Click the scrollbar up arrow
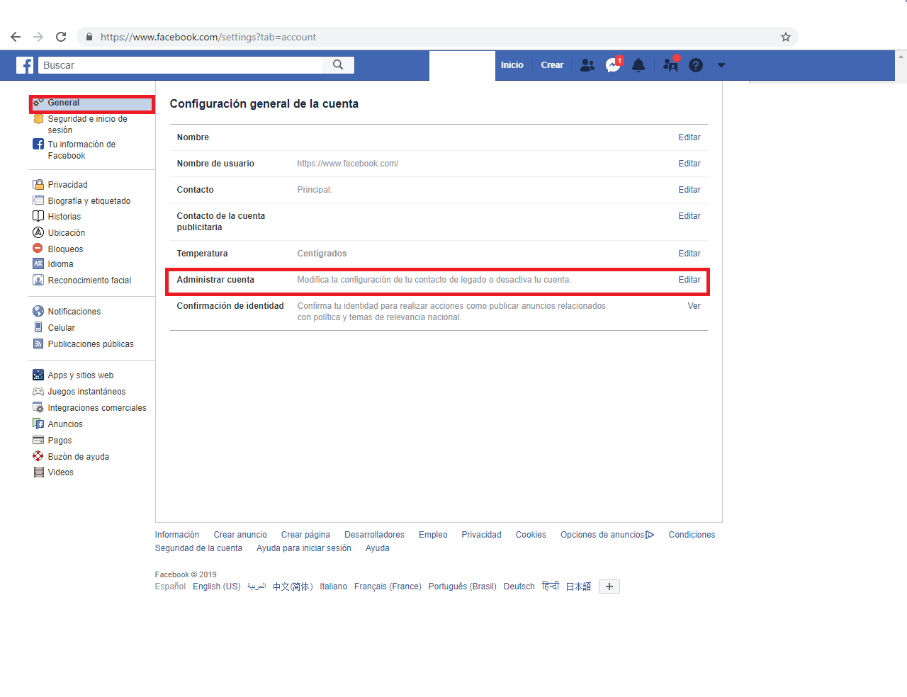Image resolution: width=907 pixels, height=697 pixels. pos(901,56)
